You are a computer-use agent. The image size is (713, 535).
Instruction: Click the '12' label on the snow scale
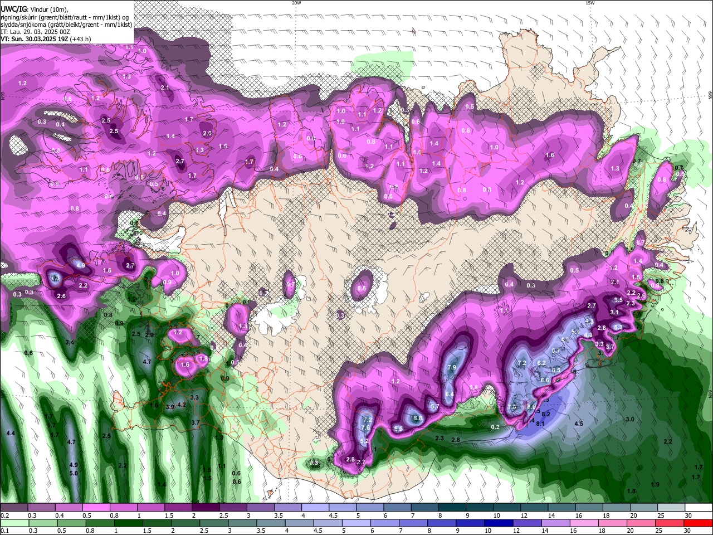click(x=524, y=515)
